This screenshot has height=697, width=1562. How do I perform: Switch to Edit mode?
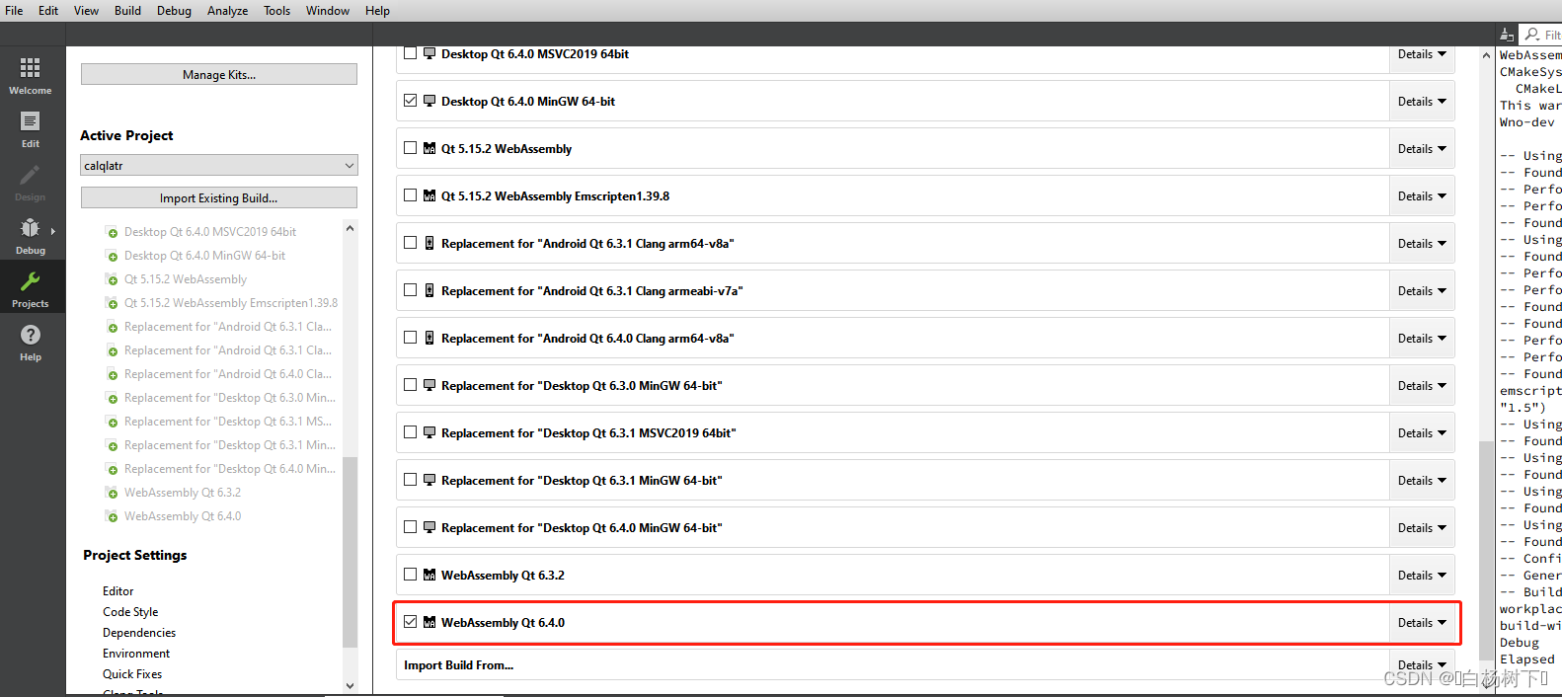point(31,129)
